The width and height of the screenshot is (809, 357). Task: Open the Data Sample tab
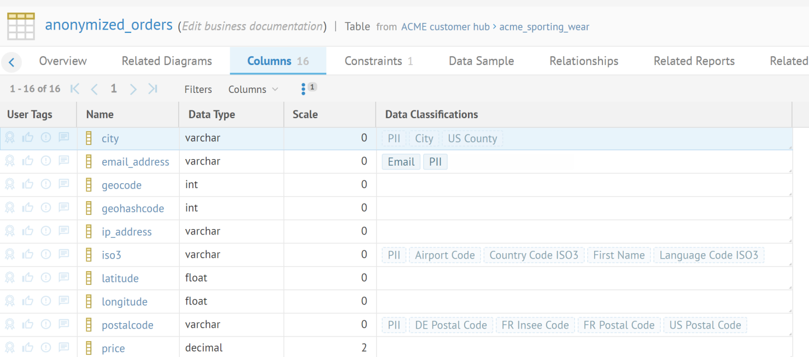[481, 61]
